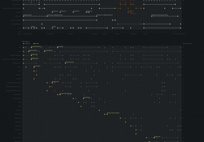Image resolution: width=204 pixels, height=142 pixels.
Task: Select the 'Facility status' row label
Action: (x=18, y=16)
